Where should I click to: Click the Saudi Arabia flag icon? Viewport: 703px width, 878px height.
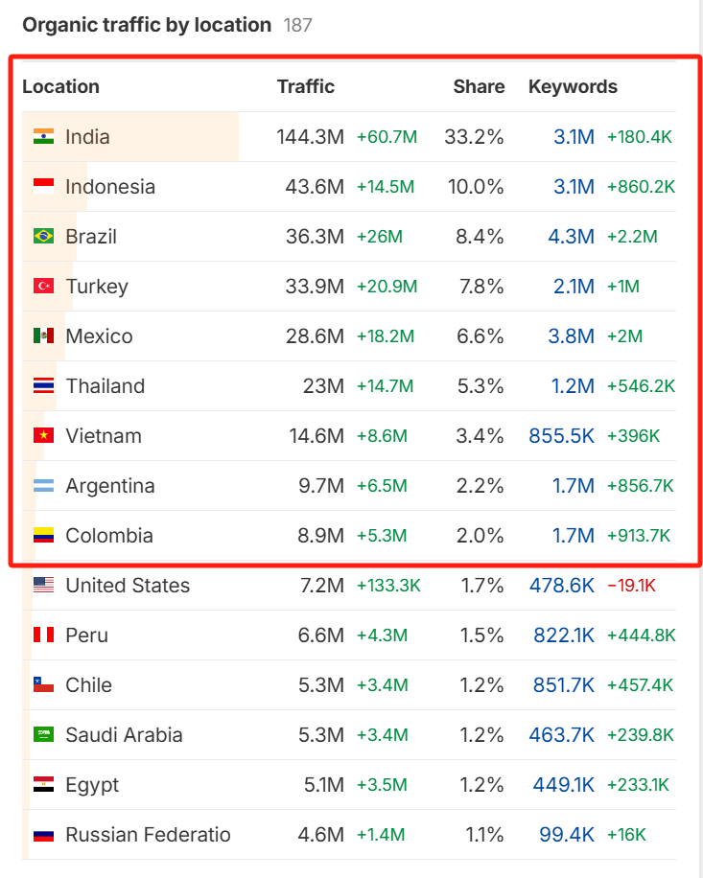(x=43, y=735)
